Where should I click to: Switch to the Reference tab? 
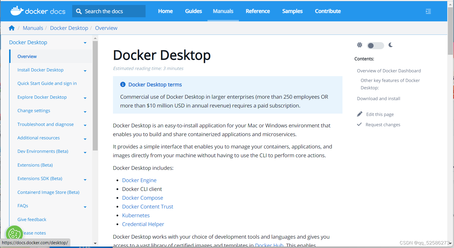tap(258, 11)
